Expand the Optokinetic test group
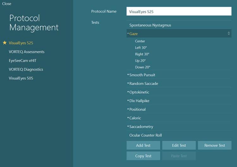 tap(128, 92)
